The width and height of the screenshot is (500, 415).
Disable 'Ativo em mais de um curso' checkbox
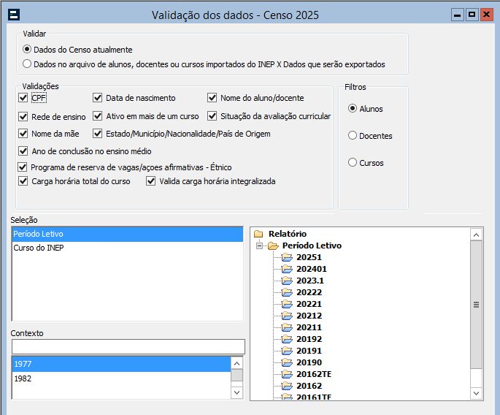click(97, 116)
